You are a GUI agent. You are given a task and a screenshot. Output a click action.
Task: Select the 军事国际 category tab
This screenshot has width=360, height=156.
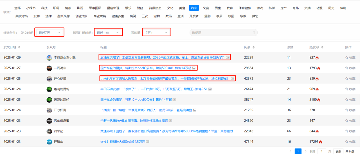[x=95, y=8]
